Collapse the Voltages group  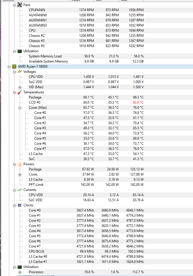point(14,72)
